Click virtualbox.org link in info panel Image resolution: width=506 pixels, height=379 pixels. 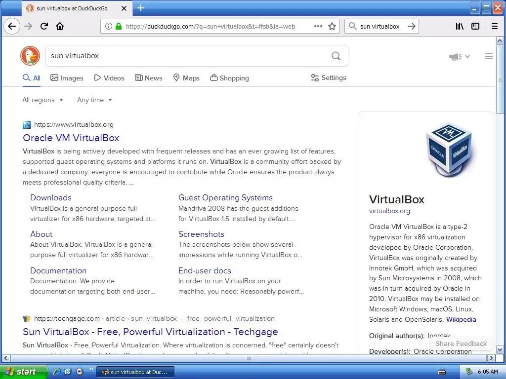click(x=389, y=211)
